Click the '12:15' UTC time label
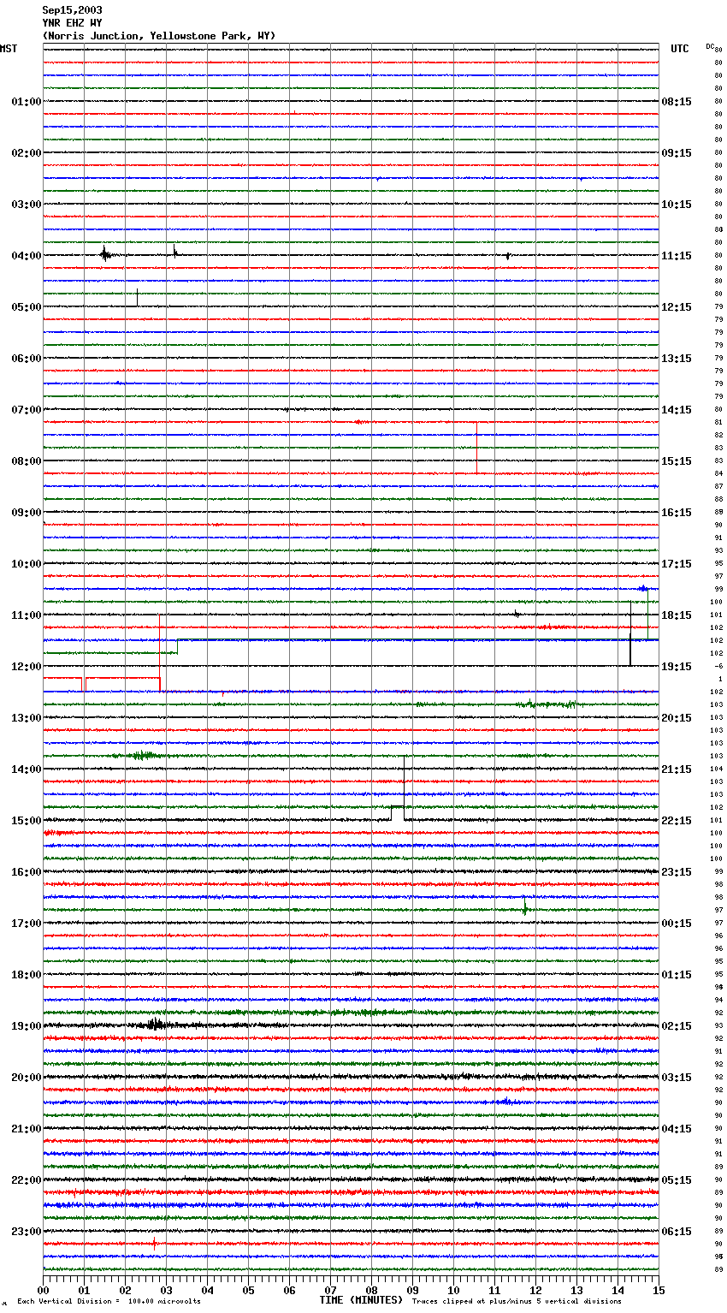Screen dimensions: 727x1313 (x=677, y=307)
